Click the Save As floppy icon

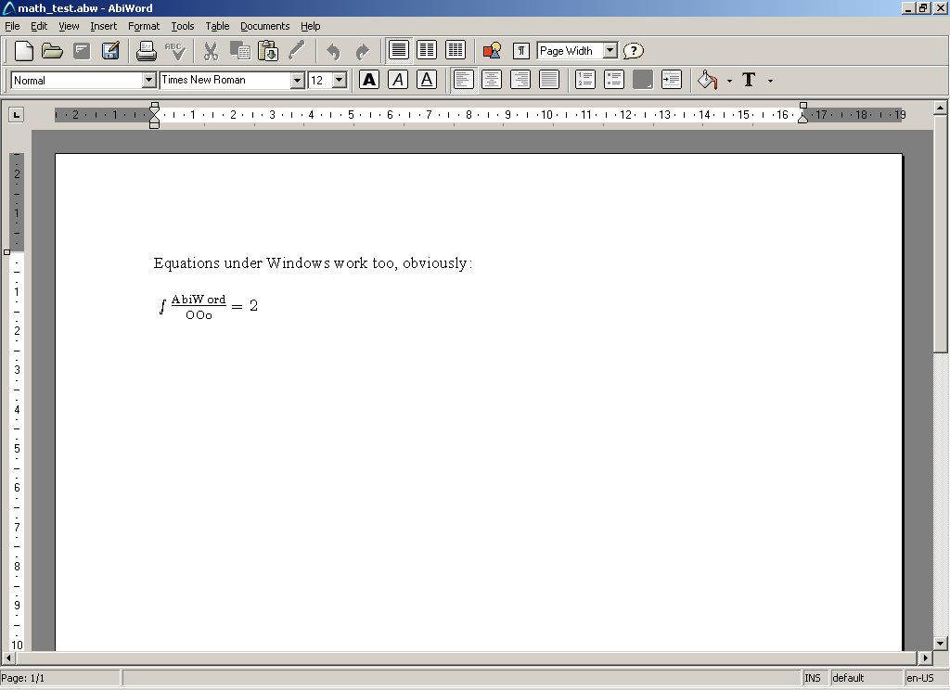[110, 51]
